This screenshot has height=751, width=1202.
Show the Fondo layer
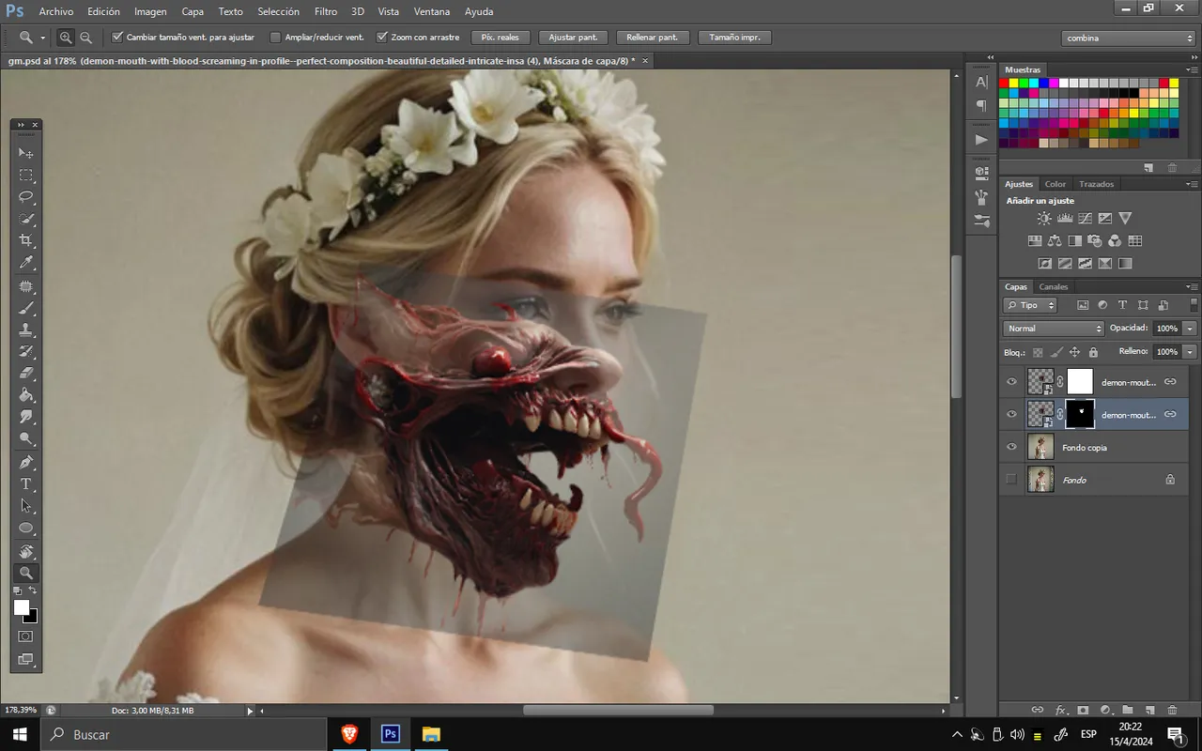pos(1011,480)
